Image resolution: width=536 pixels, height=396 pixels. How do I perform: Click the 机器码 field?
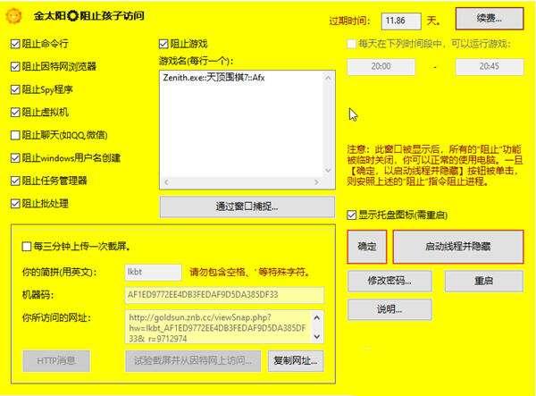click(x=224, y=295)
